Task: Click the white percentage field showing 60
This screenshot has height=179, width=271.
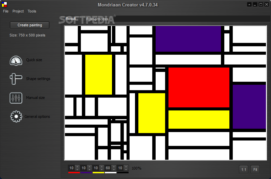Action: 108,168
